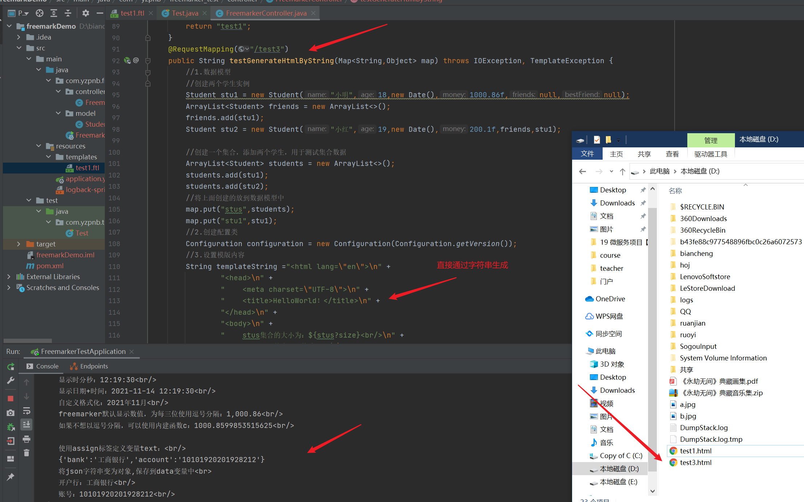This screenshot has height=502, width=804.
Task: Toggle the pin tab icon in Run panel
Action: (11, 477)
